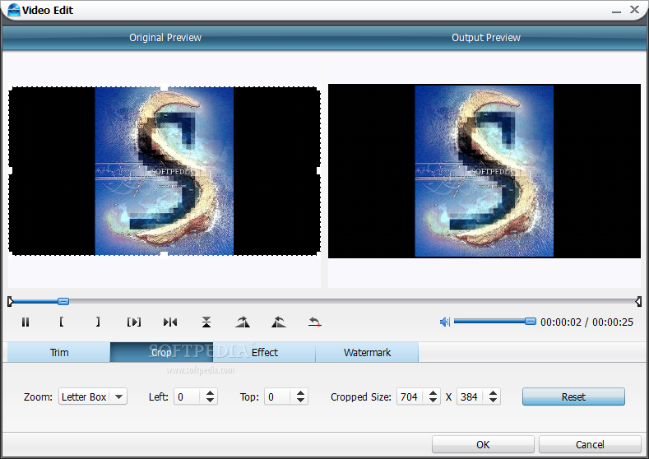Increase the cropped height 384
Screen dimensions: 649x459
493,392
